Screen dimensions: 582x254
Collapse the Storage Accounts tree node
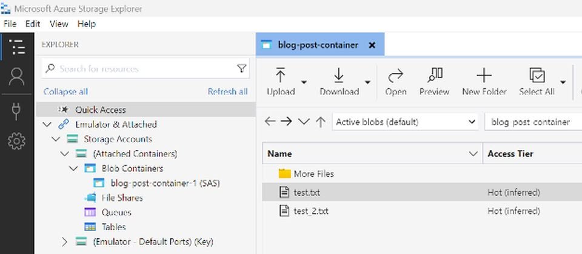56,139
